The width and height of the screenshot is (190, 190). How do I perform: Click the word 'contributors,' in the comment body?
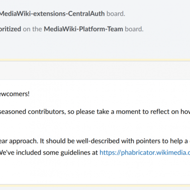47,112
